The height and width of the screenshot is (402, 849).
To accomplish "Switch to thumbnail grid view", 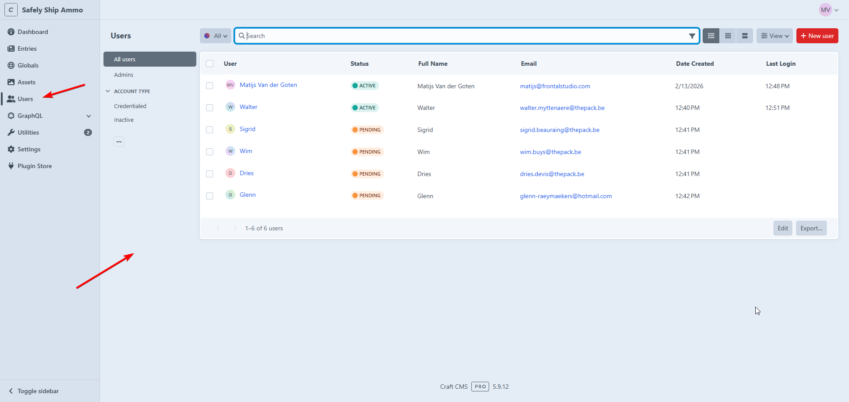I will click(x=728, y=36).
